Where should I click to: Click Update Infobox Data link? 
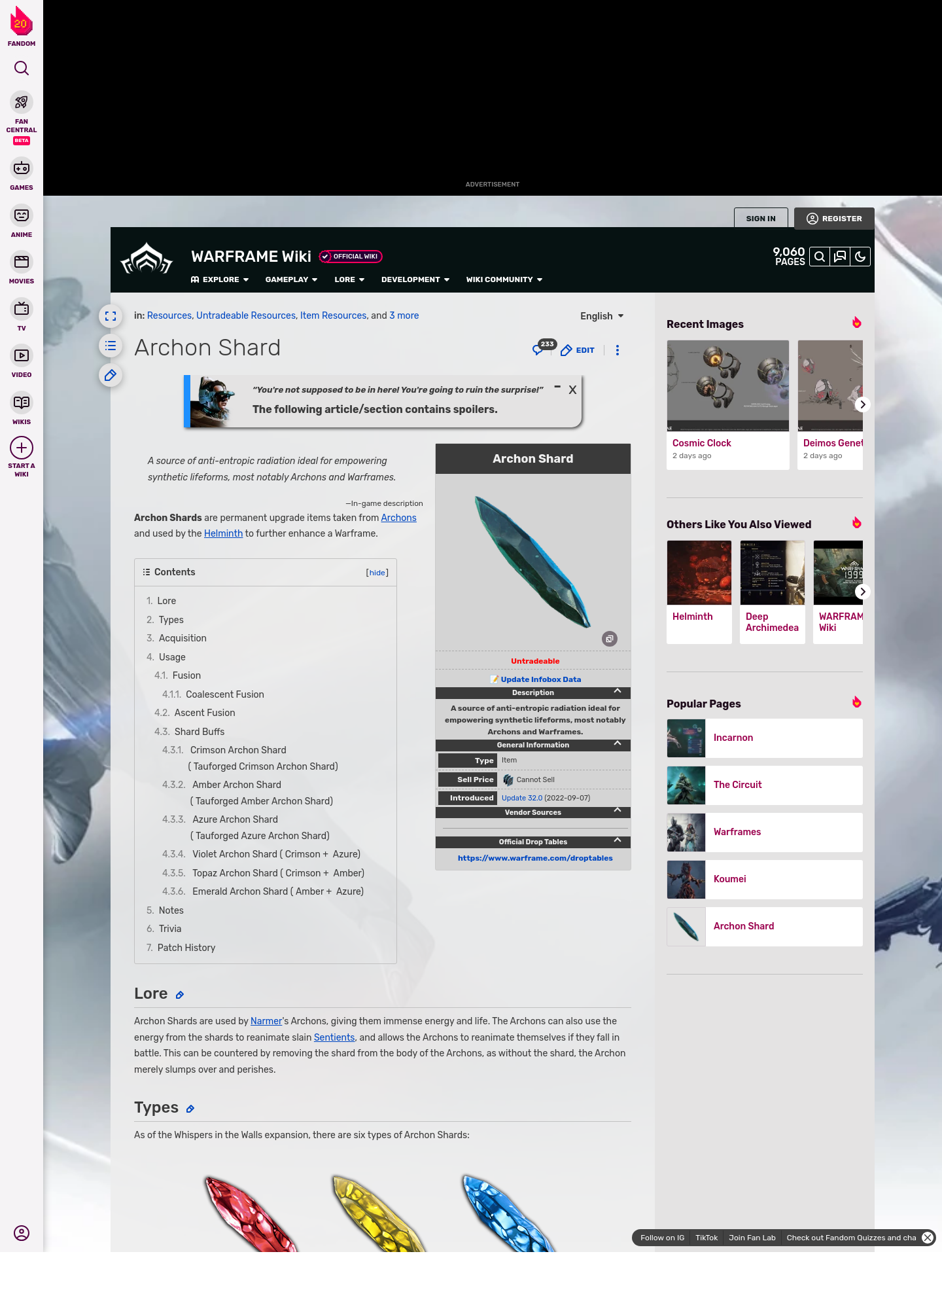click(x=541, y=679)
